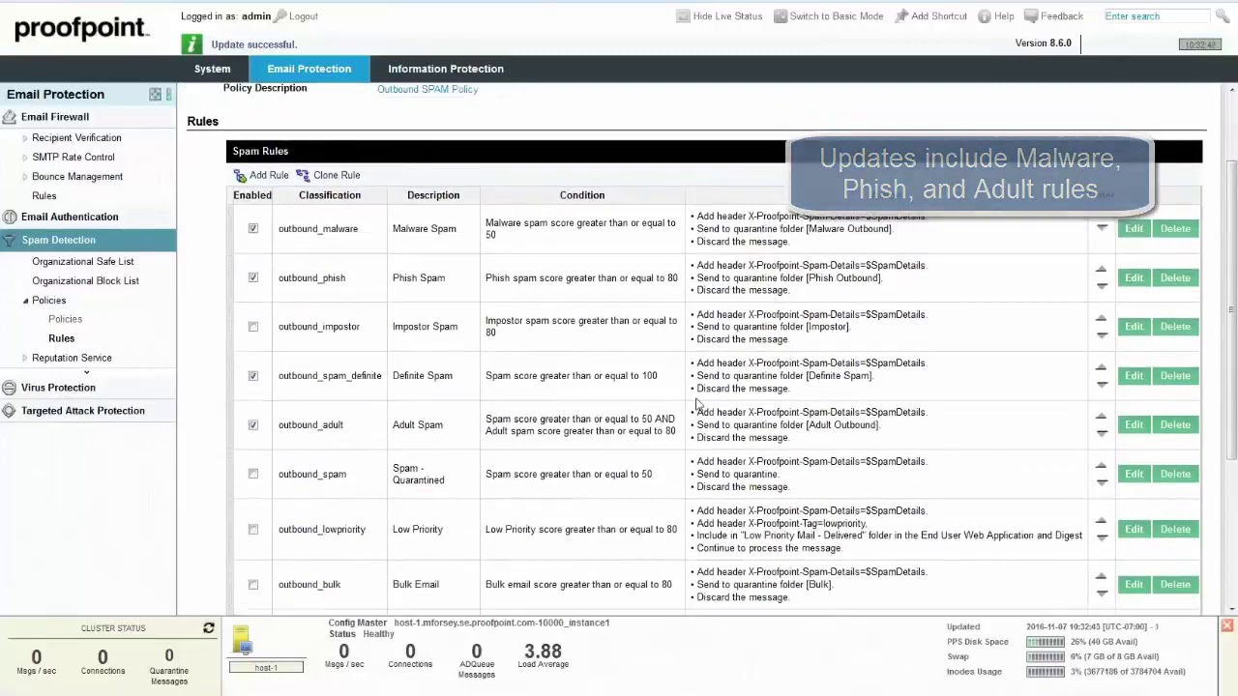
Task: Move the outbound_adult rule down
Action: point(1101,433)
